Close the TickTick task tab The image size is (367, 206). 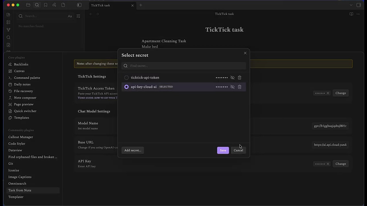pos(132,5)
